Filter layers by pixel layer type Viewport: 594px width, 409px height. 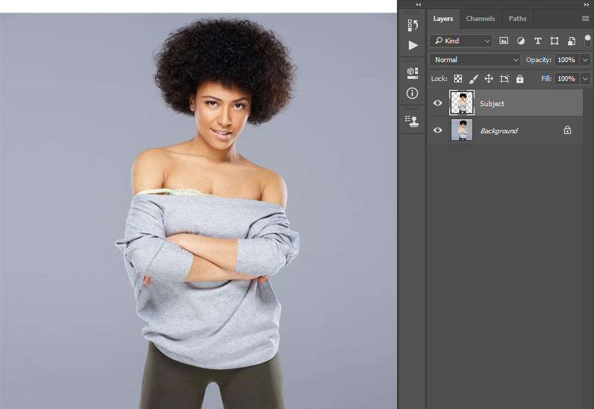tap(503, 41)
